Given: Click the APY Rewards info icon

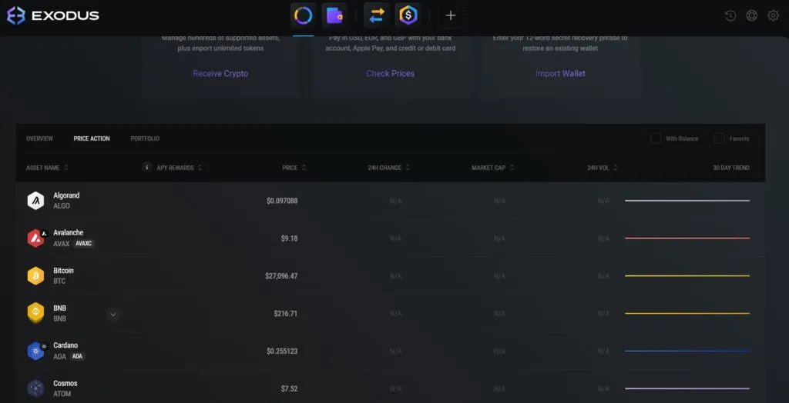Looking at the screenshot, I should point(147,168).
